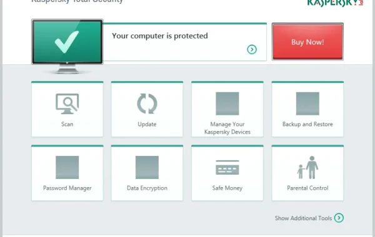Click the 'Manage Your Kaspersky Devices' label
375x237 pixels.
coord(227,128)
